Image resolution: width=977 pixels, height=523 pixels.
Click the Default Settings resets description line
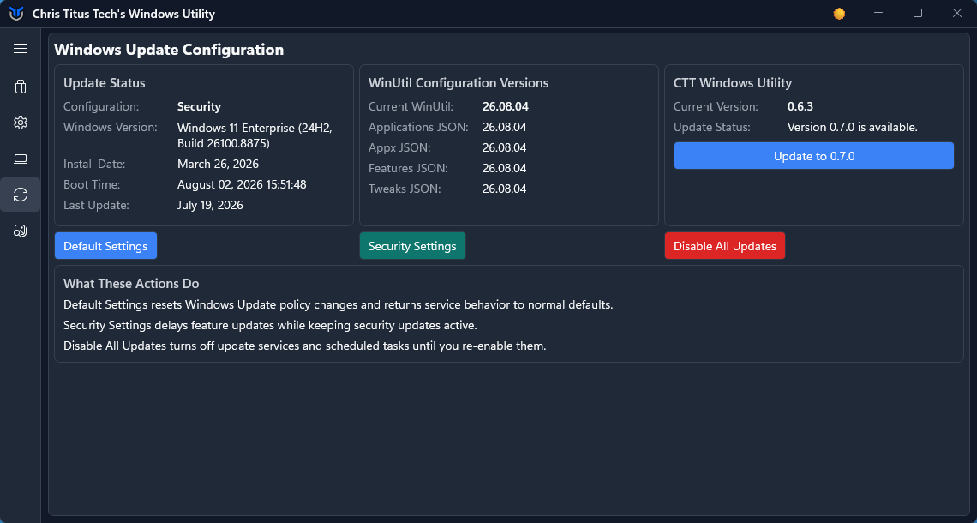[339, 305]
